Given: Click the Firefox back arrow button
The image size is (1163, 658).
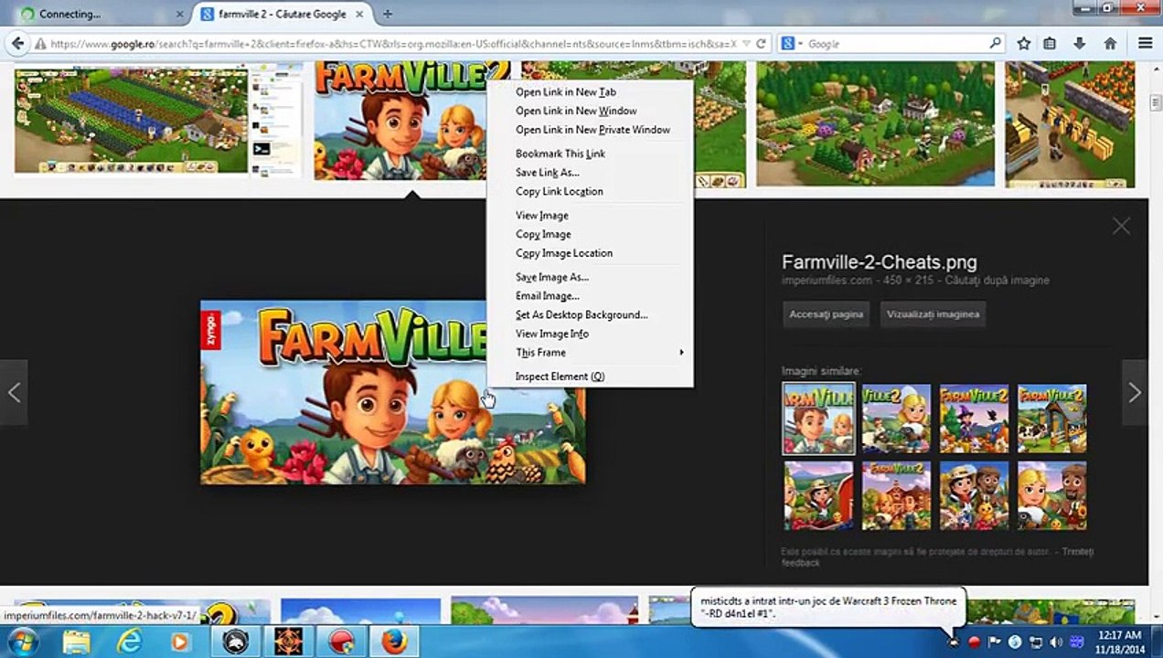Looking at the screenshot, I should [16, 43].
